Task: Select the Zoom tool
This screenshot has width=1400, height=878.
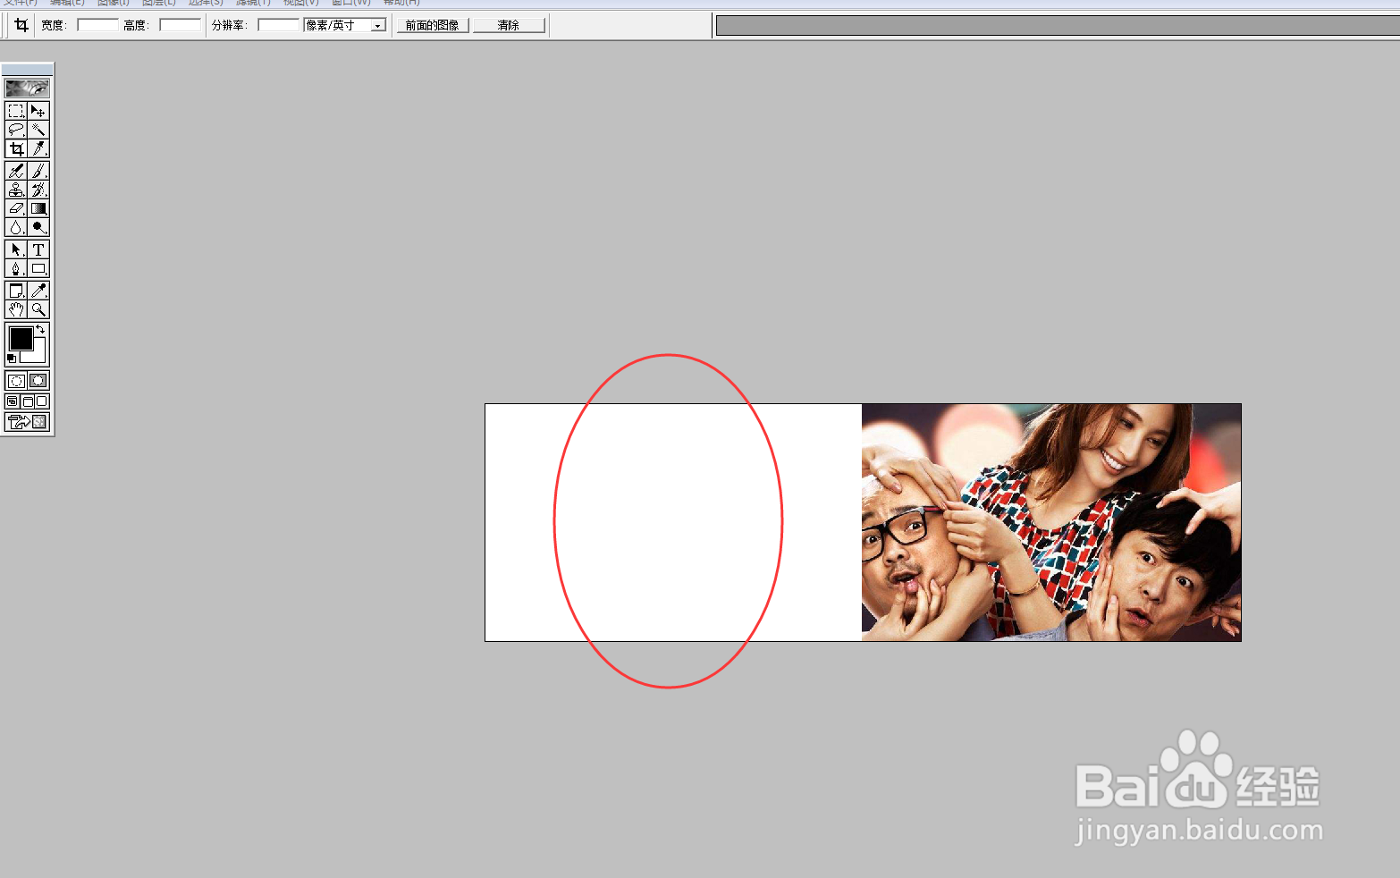Action: pos(38,309)
